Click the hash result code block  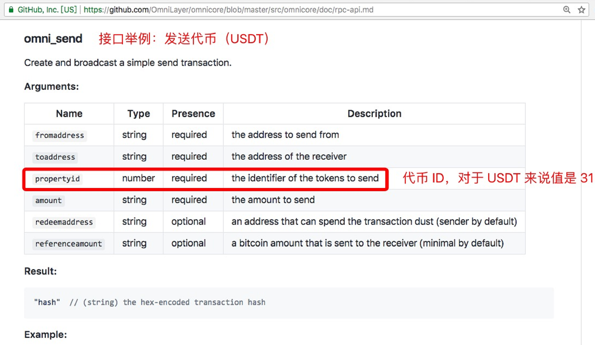click(x=150, y=302)
